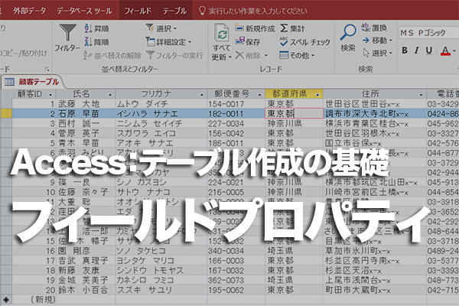Select the new-record asterisk row marker
This screenshot has height=306, width=459.
pyautogui.click(x=6, y=300)
